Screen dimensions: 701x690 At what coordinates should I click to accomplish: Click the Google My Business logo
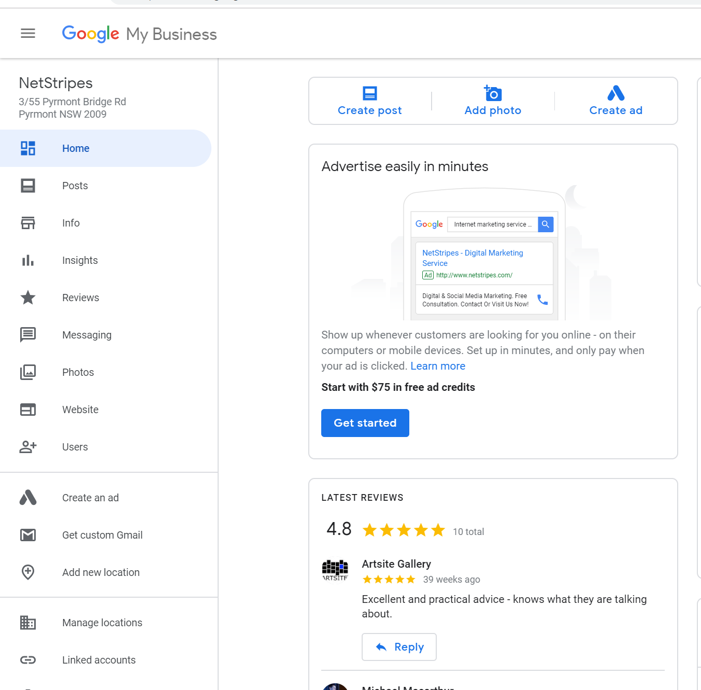click(139, 34)
